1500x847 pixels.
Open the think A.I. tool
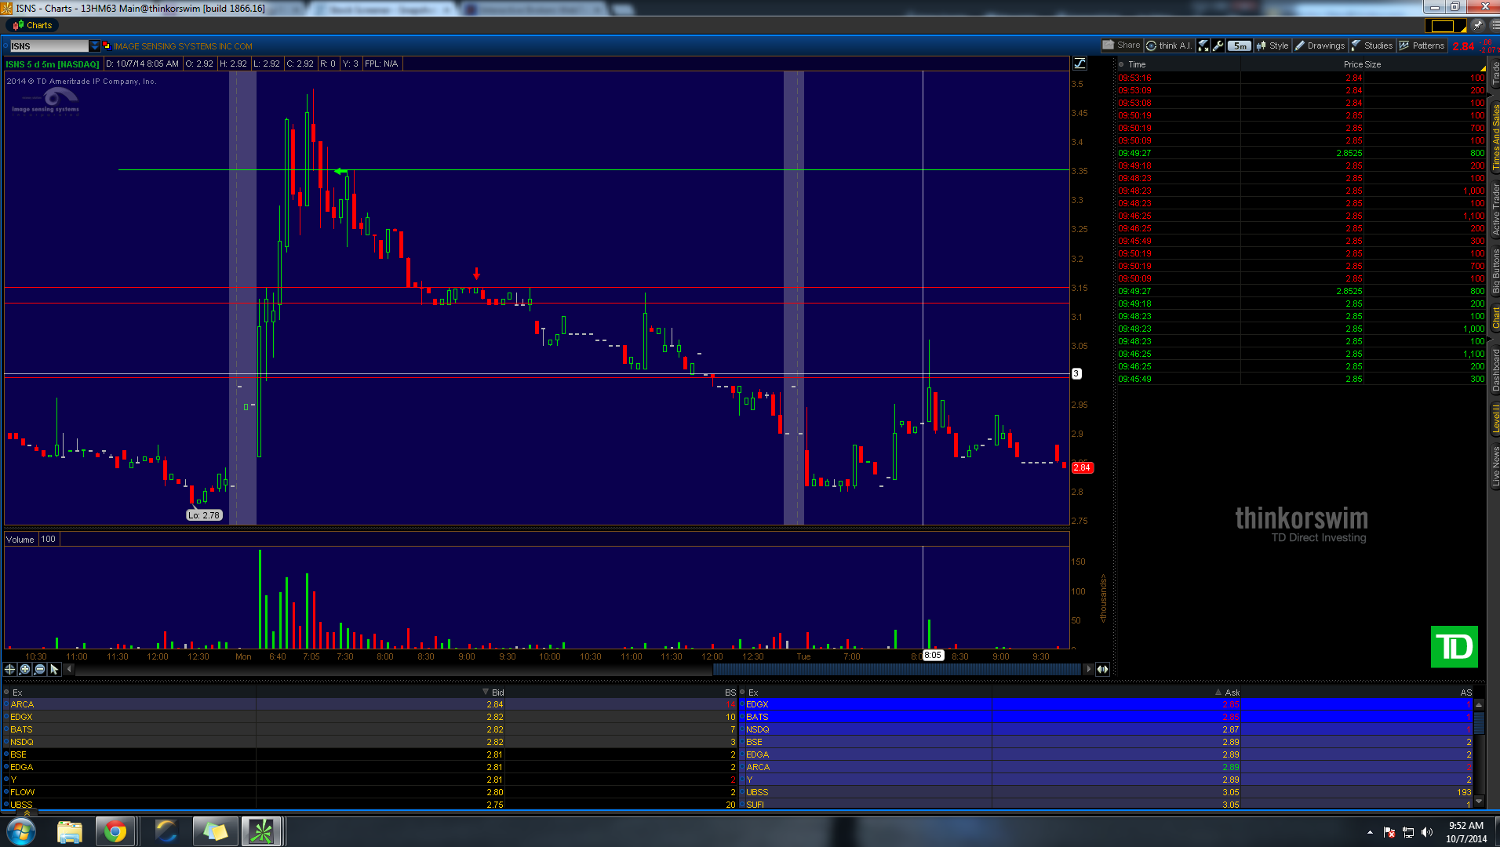1169,45
